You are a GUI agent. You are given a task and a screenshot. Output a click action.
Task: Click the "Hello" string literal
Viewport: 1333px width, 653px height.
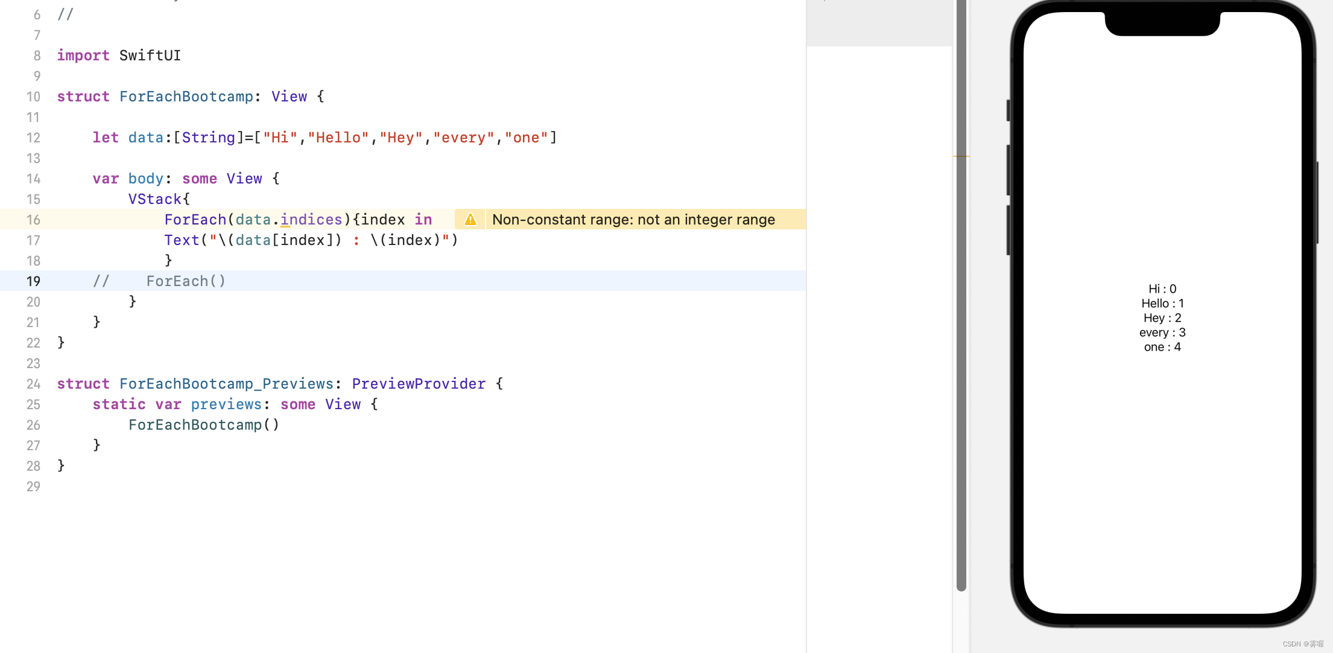point(338,138)
